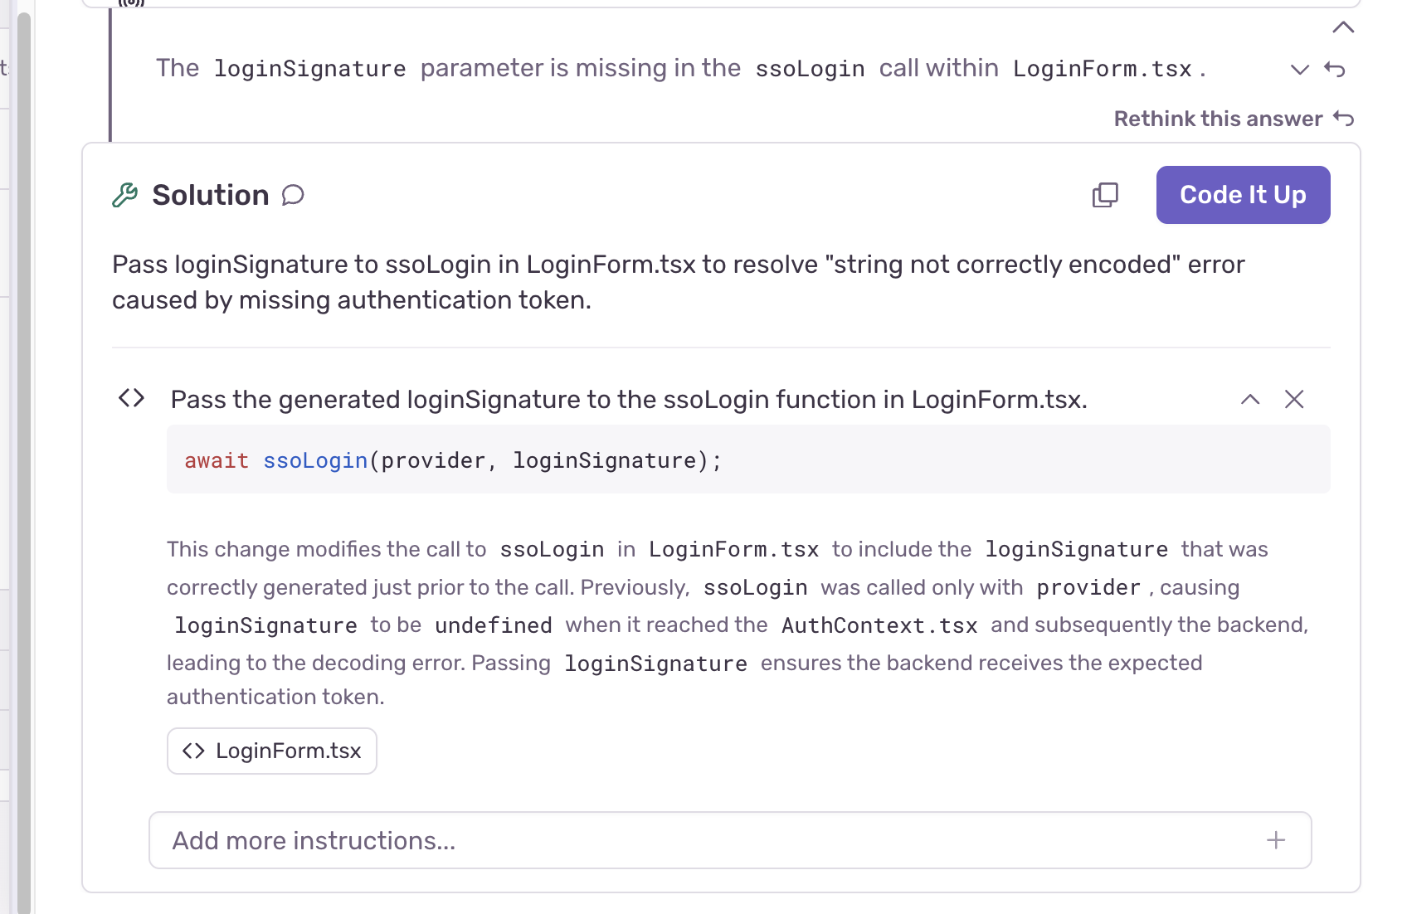The height and width of the screenshot is (914, 1407).
Task: Copy the solution with the copy icon
Action: (1105, 195)
